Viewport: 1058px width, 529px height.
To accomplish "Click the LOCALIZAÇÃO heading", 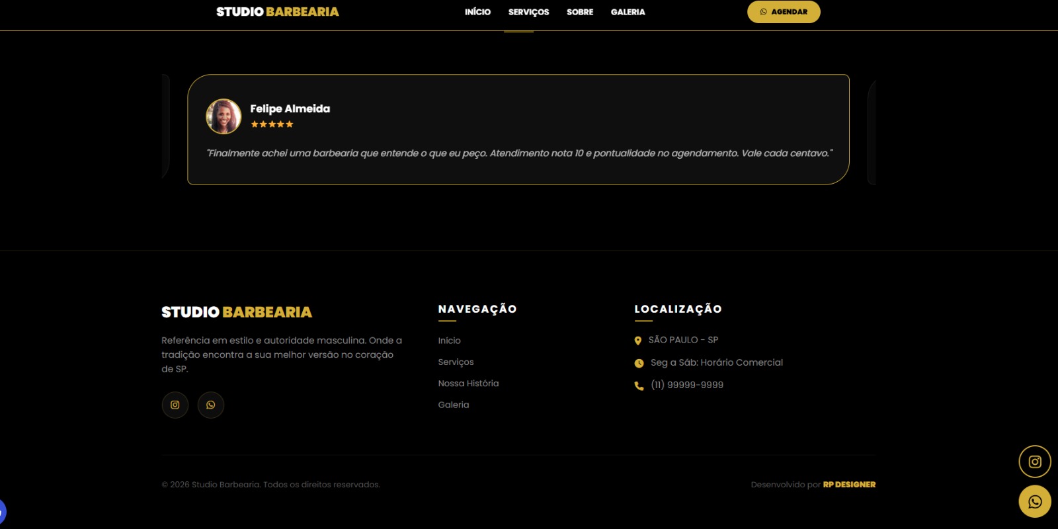I will 678,309.
